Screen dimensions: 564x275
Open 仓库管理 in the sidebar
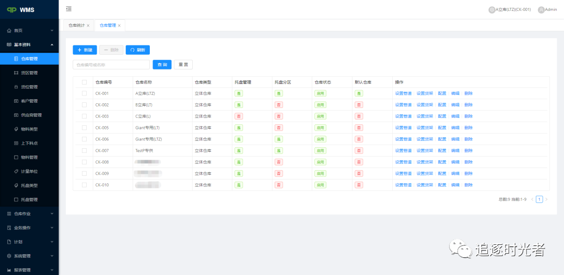[x=29, y=58]
